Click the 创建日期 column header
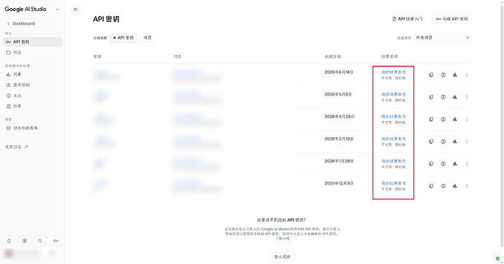This screenshot has width=504, height=264. coord(332,56)
